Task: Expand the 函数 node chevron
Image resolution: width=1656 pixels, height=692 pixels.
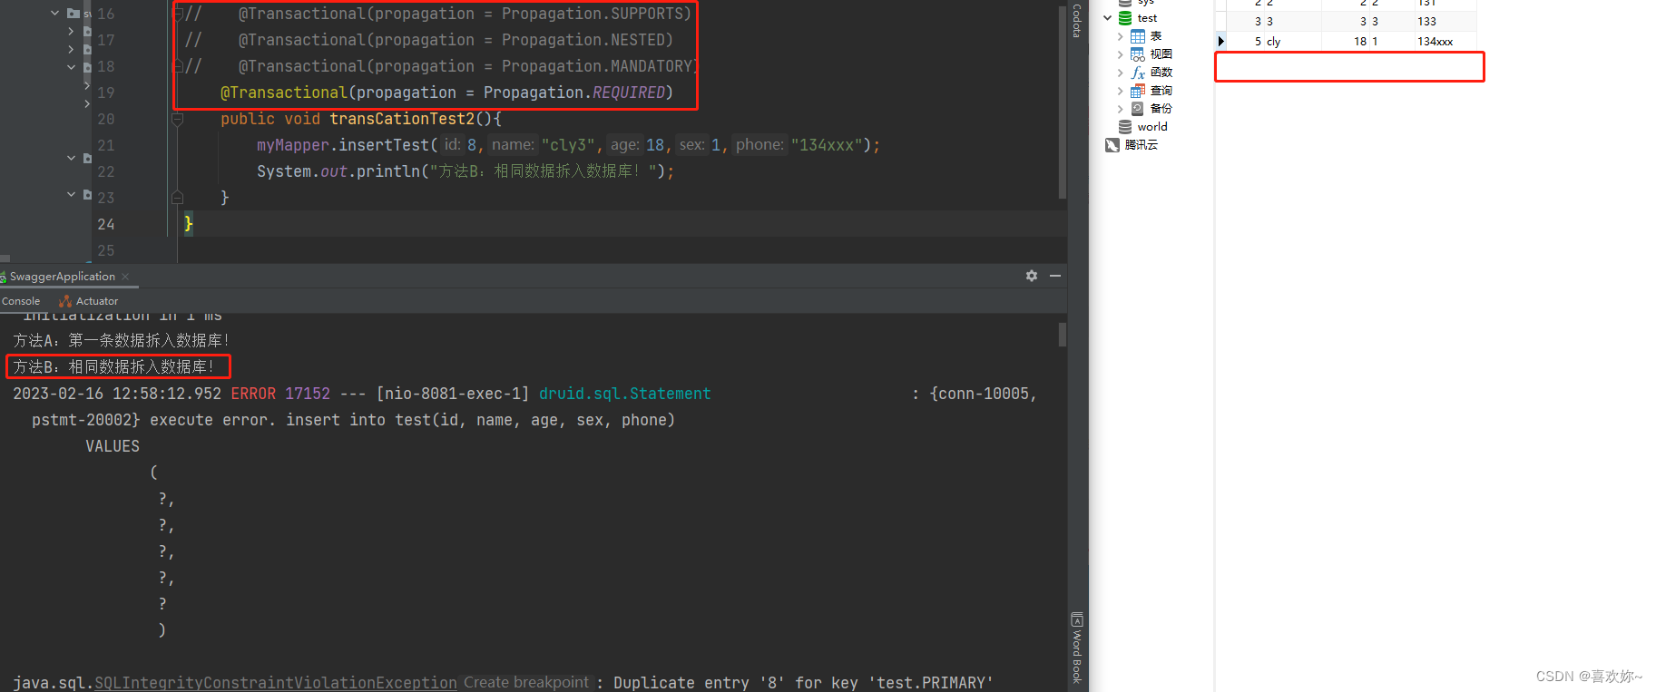Action: click(1121, 73)
